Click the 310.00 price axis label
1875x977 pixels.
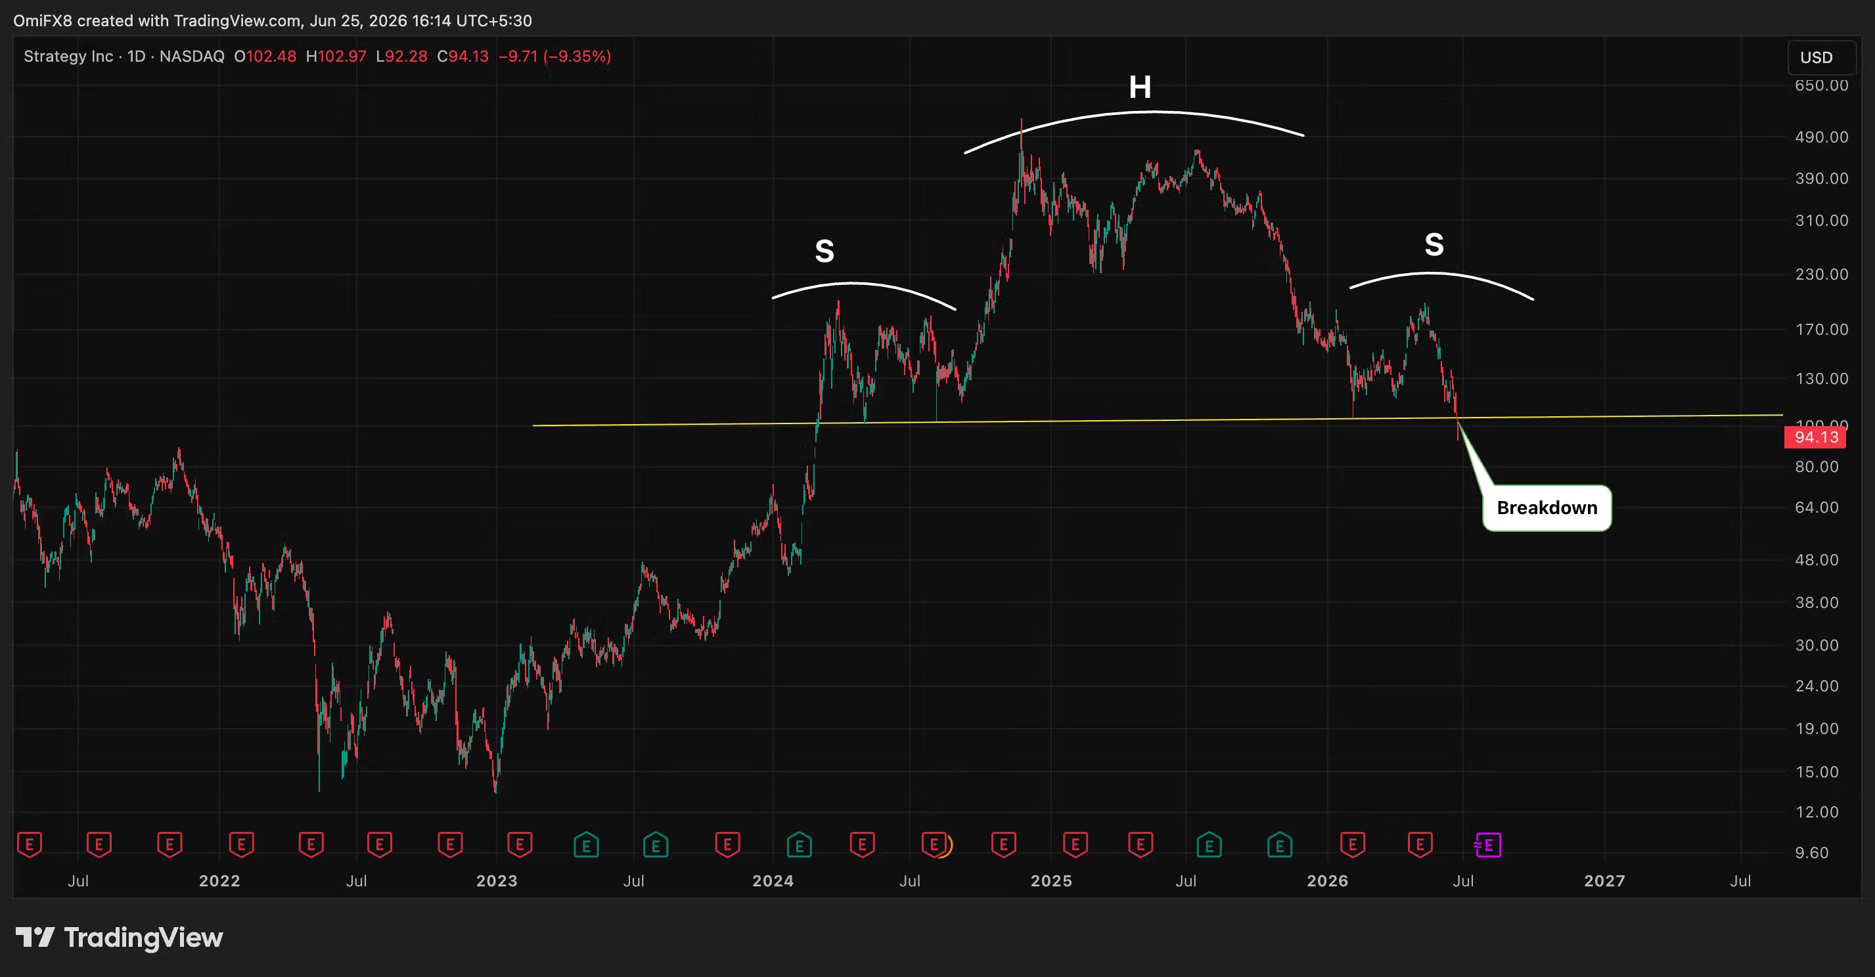pyautogui.click(x=1821, y=221)
